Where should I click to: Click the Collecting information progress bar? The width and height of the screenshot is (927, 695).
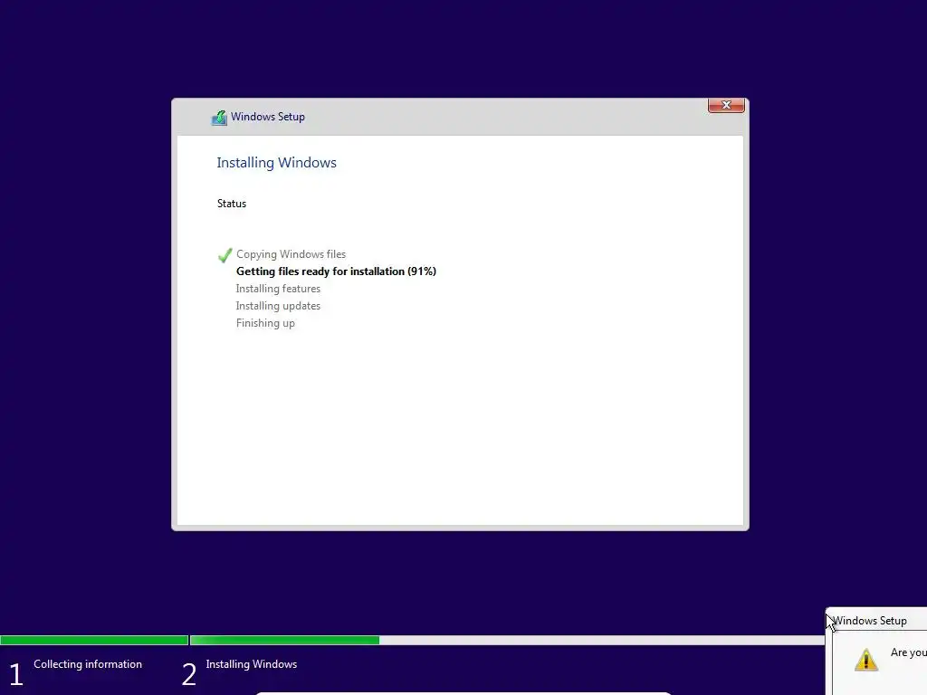[94, 640]
